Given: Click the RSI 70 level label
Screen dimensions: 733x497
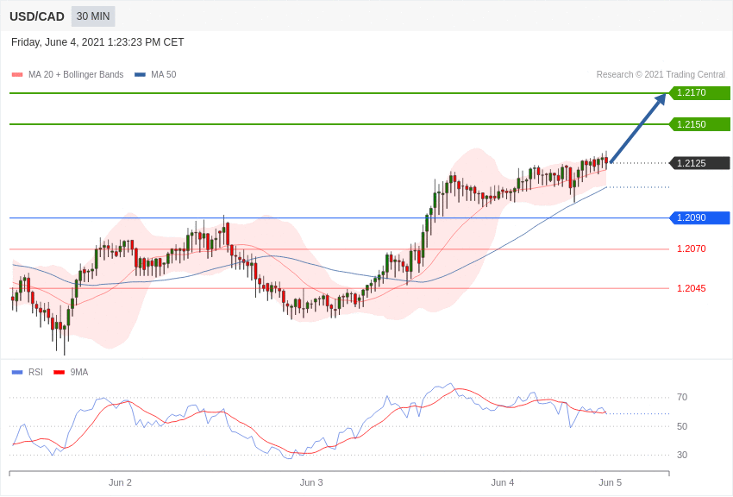Looking at the screenshot, I should (682, 398).
